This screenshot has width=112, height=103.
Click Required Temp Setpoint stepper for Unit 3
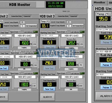tap(66, 26)
